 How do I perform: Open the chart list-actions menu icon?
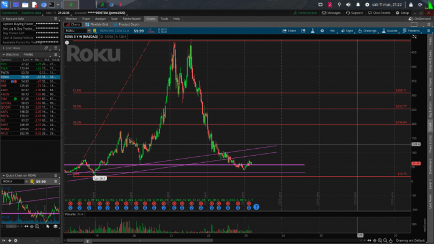(428, 31)
